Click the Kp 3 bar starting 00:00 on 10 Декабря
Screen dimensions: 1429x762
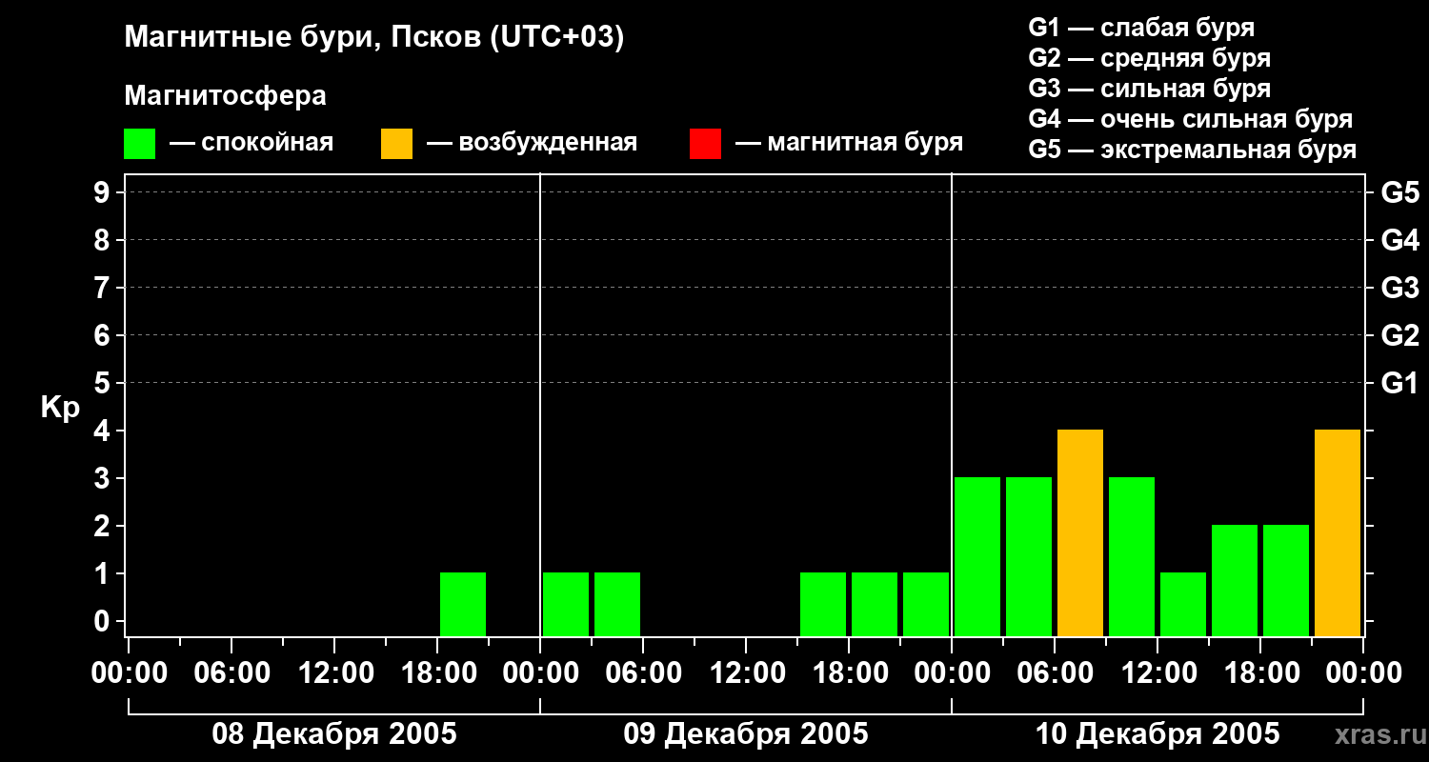[977, 556]
